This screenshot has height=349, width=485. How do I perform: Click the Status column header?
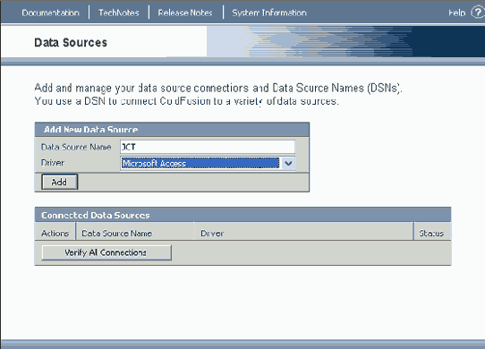point(431,233)
